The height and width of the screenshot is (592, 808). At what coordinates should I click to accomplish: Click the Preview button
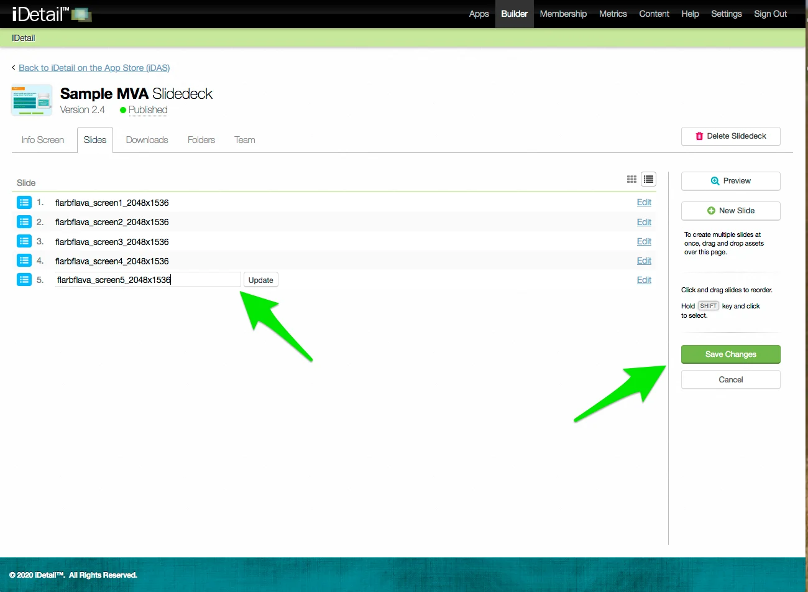[731, 181]
